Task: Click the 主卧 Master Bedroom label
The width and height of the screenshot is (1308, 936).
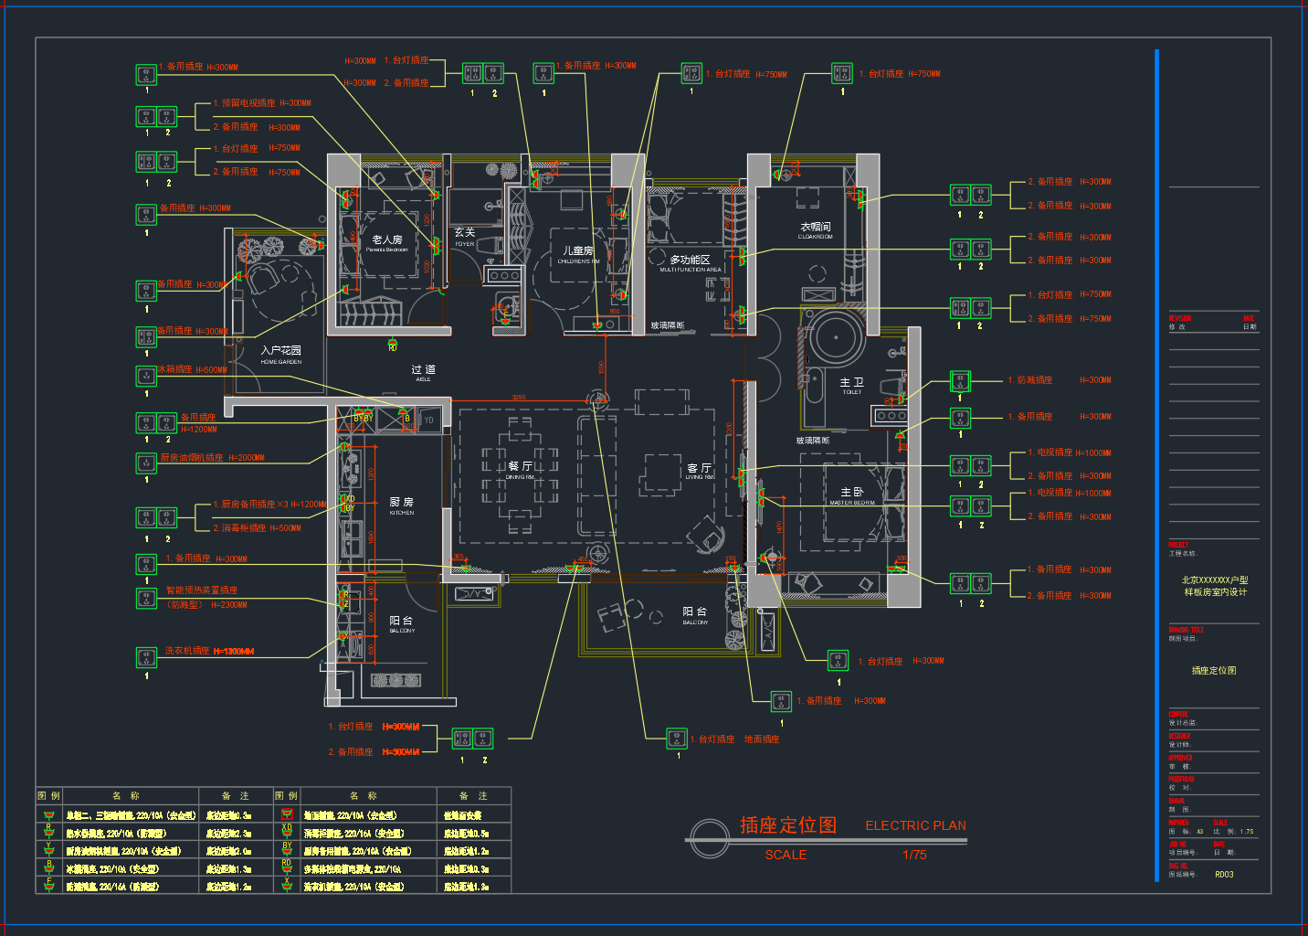Action: point(852,495)
